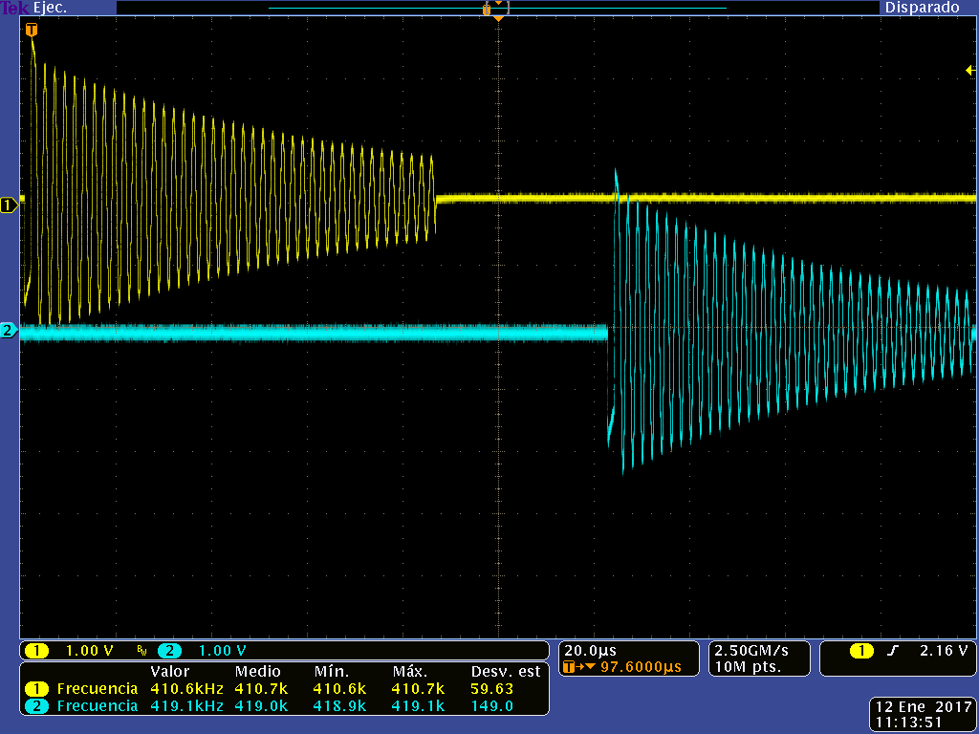This screenshot has height=734, width=979.
Task: Click the '12 Ene 2017' date
Action: [x=925, y=707]
